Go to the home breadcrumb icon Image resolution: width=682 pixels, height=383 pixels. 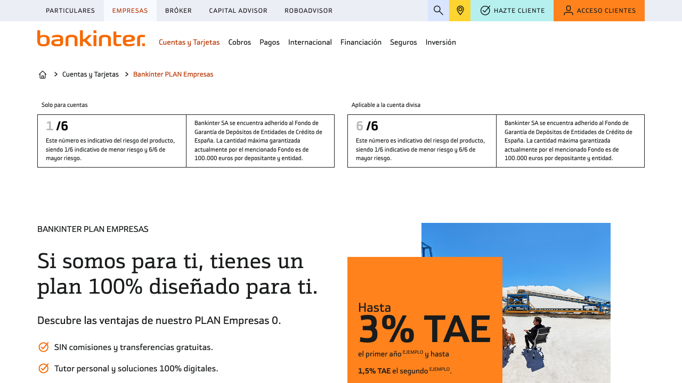point(43,74)
